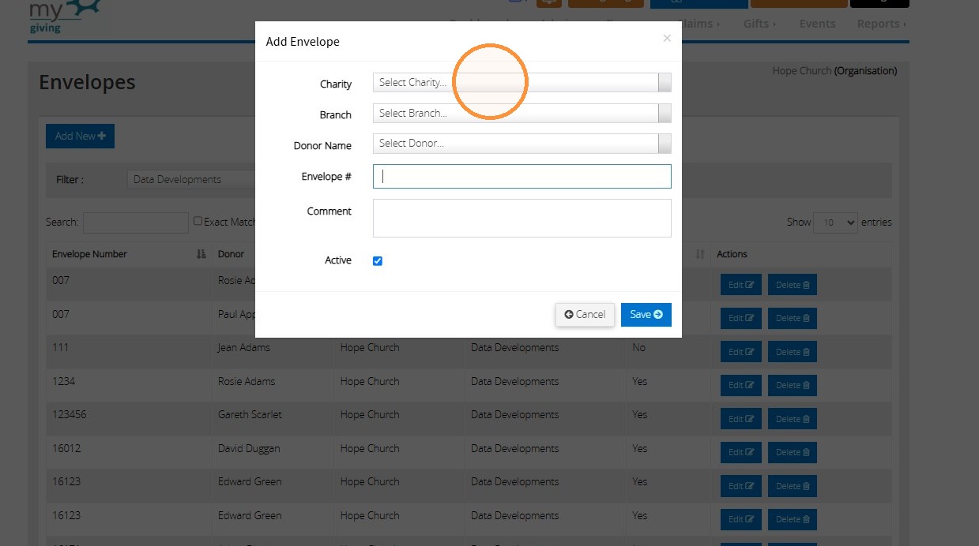The height and width of the screenshot is (546, 979).
Task: Tick the Exact Match checkbox
Action: coord(198,221)
